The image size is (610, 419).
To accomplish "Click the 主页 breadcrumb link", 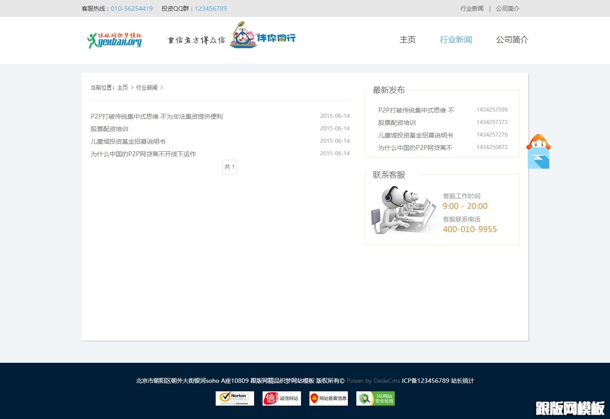I will coord(122,87).
